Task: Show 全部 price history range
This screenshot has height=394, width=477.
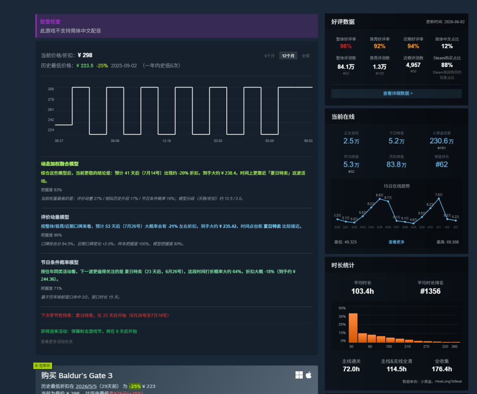Action: click(x=306, y=56)
